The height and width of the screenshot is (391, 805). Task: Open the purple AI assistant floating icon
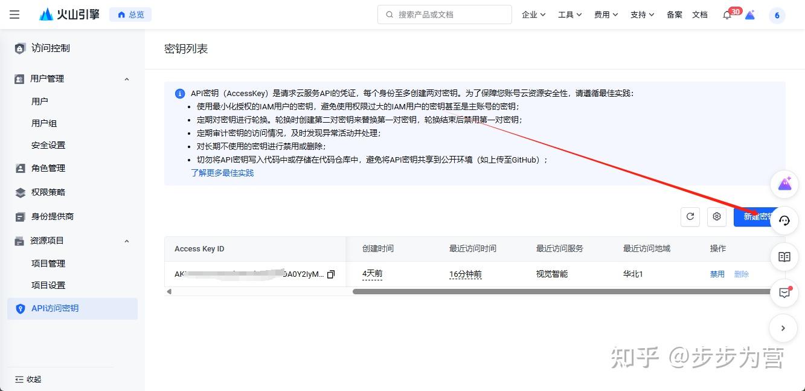[784, 184]
